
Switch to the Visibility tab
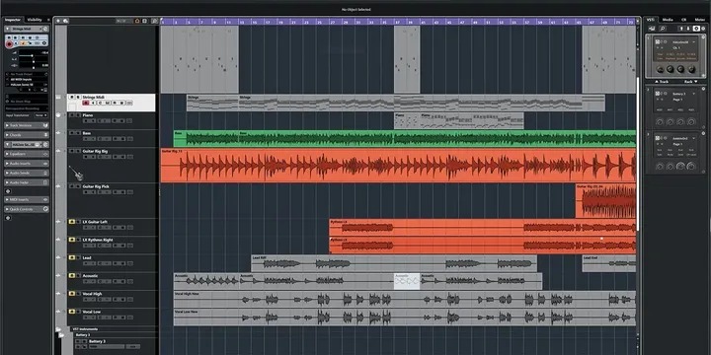(x=35, y=20)
